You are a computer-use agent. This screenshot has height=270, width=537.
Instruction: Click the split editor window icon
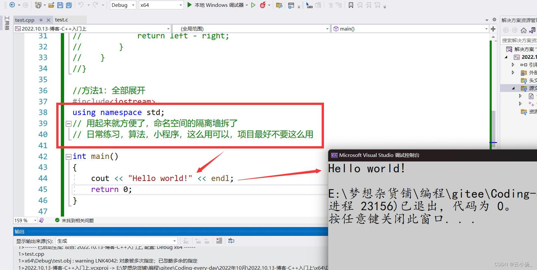(493, 29)
